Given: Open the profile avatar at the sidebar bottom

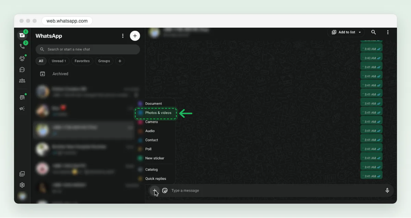Looking at the screenshot, I should click(x=22, y=196).
